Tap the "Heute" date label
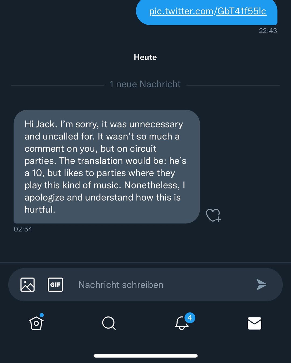The height and width of the screenshot is (363, 291). (x=145, y=57)
